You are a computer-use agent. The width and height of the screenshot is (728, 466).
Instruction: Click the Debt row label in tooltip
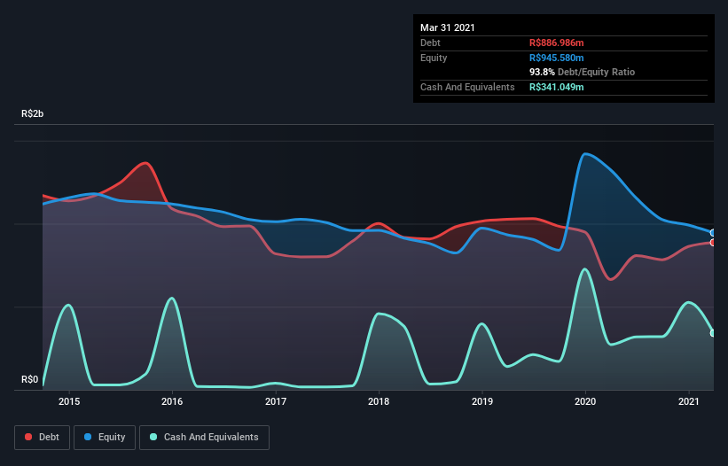(430, 43)
